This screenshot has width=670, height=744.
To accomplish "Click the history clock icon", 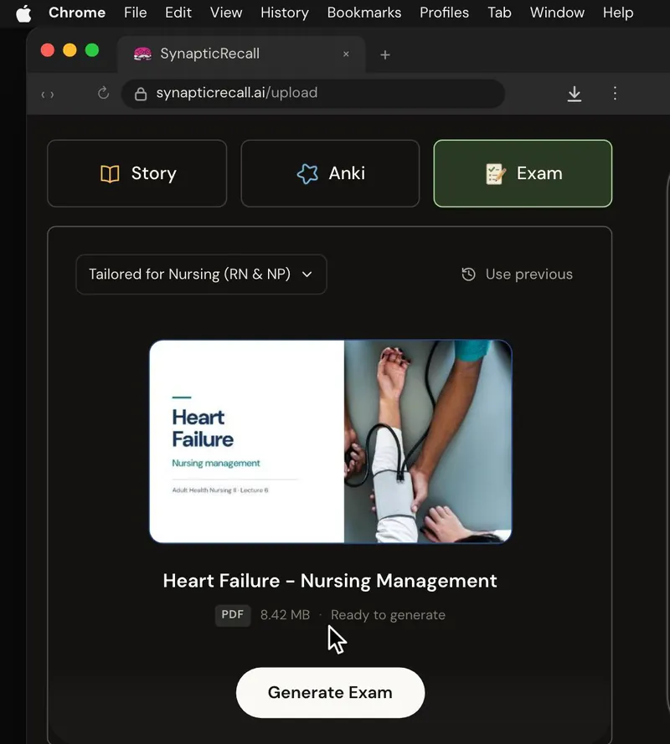I will 469,275.
